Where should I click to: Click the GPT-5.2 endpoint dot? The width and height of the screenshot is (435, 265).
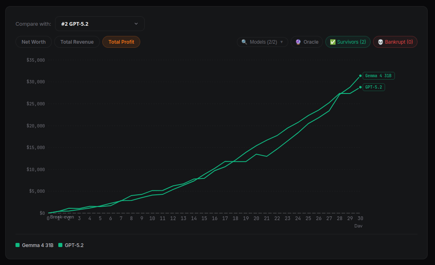tap(360, 87)
